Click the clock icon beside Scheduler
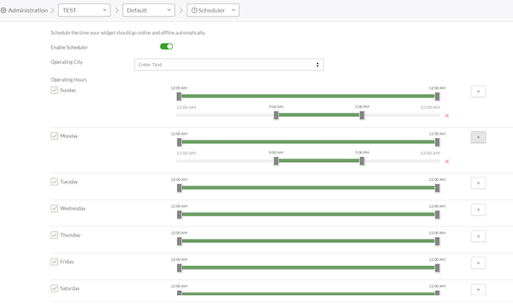513x307 pixels. click(194, 10)
